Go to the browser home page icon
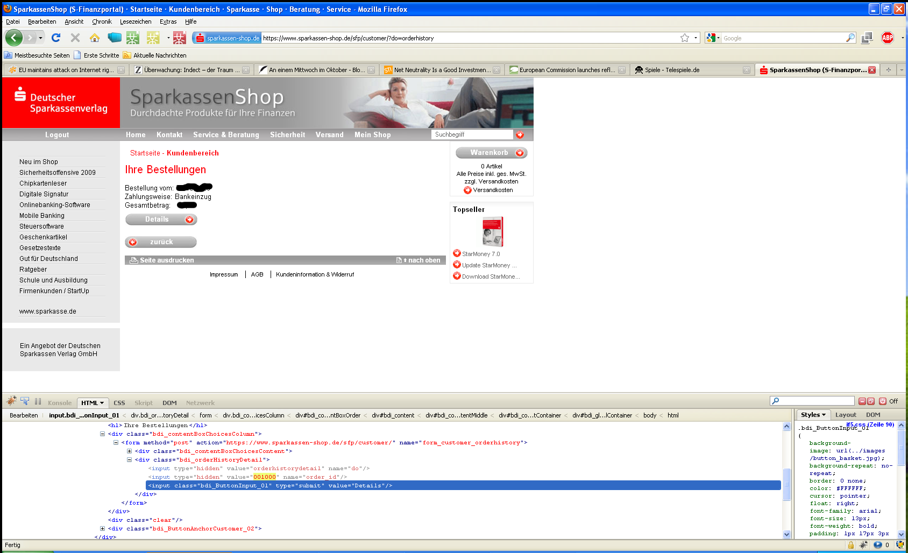The width and height of the screenshot is (908, 553). tap(95, 38)
